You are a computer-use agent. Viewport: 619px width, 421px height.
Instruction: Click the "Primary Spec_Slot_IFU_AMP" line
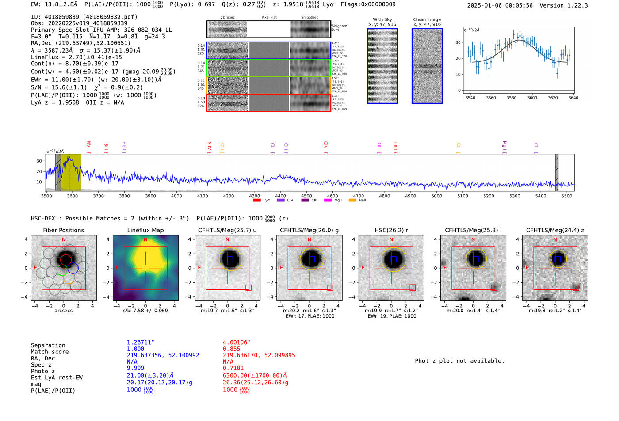(101, 30)
